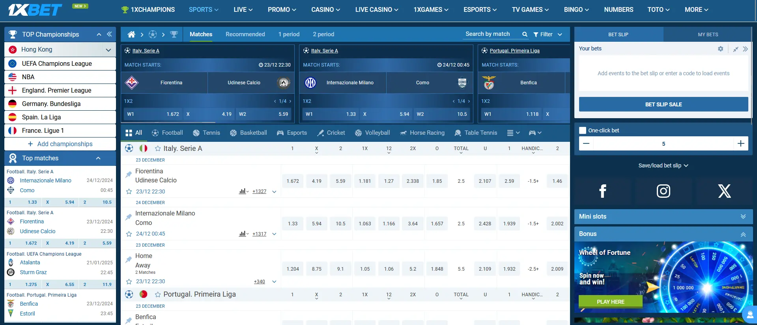Pin the Fiorentina vs Udinese match
Image resolution: width=757 pixels, height=325 pixels.
click(128, 174)
